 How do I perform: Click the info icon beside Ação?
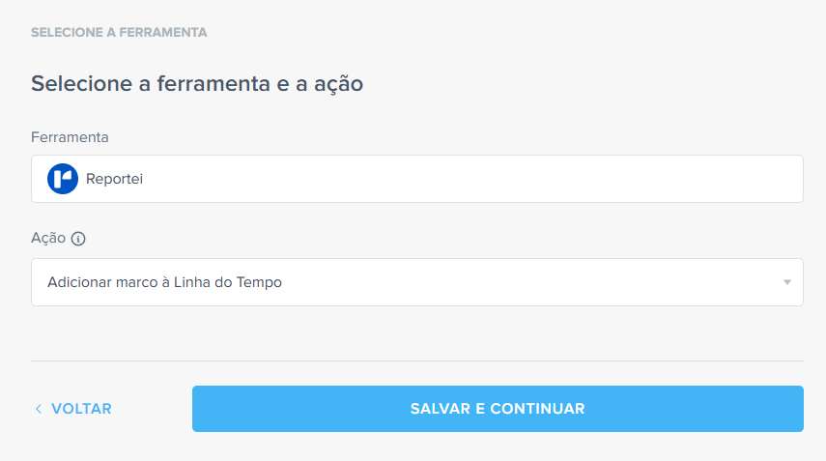tap(79, 239)
